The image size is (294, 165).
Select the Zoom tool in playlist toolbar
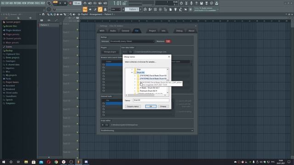(71, 14)
